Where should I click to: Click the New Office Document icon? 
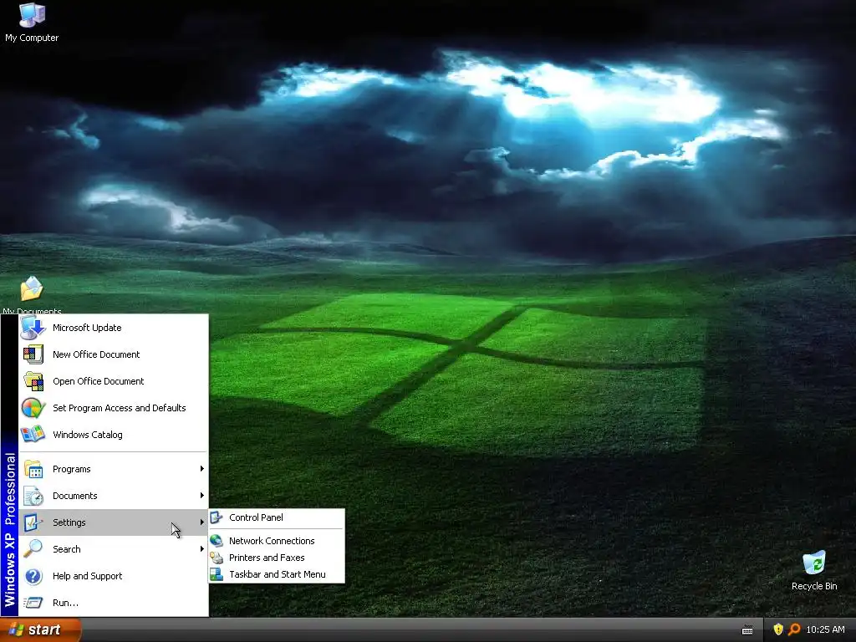point(33,354)
